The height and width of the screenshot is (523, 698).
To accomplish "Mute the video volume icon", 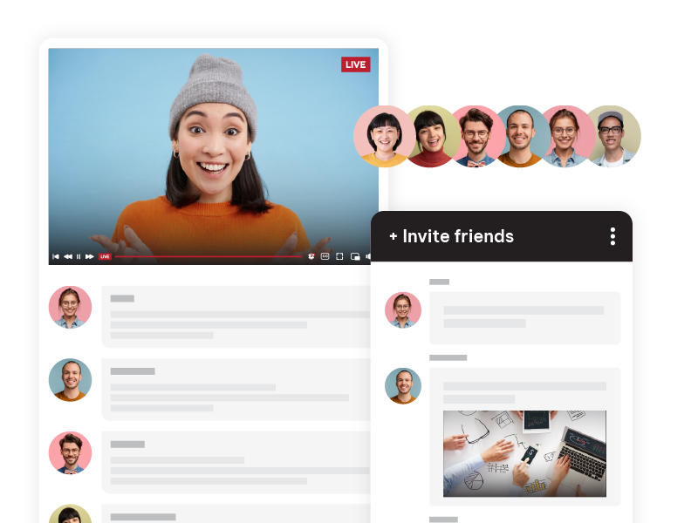I will 368,256.
